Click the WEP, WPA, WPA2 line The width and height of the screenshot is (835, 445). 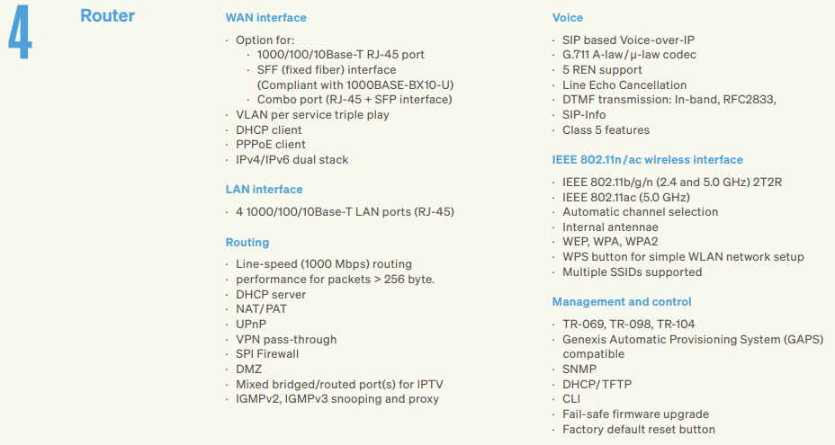pyautogui.click(x=610, y=242)
